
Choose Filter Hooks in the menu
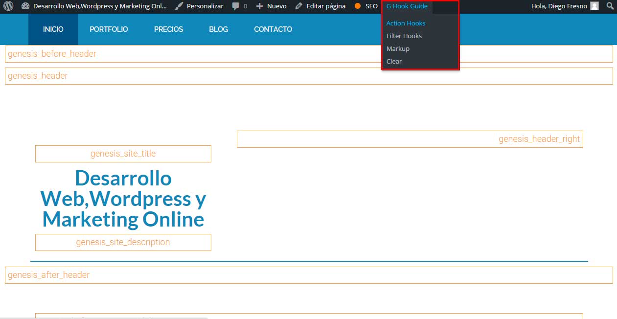(404, 36)
